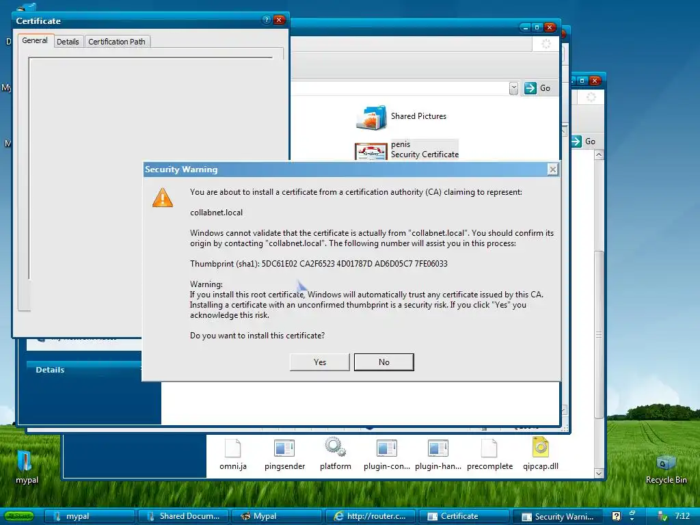Click the help question mark in Certificate window
Screen dimensions: 700x525
[266, 20]
